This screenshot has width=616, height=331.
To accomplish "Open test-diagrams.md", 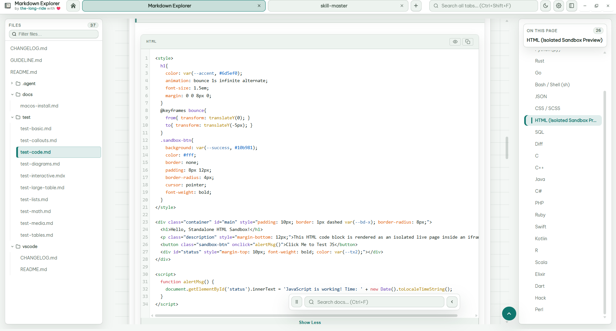I will (x=40, y=164).
